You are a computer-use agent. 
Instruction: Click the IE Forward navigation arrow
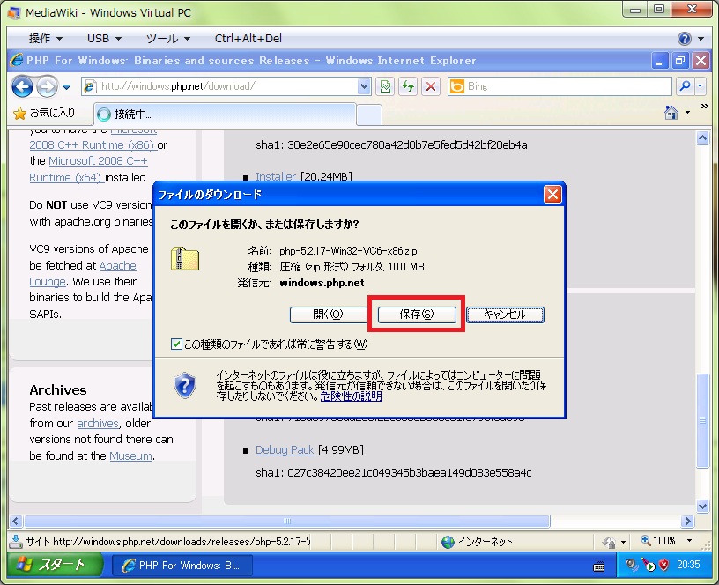point(47,86)
